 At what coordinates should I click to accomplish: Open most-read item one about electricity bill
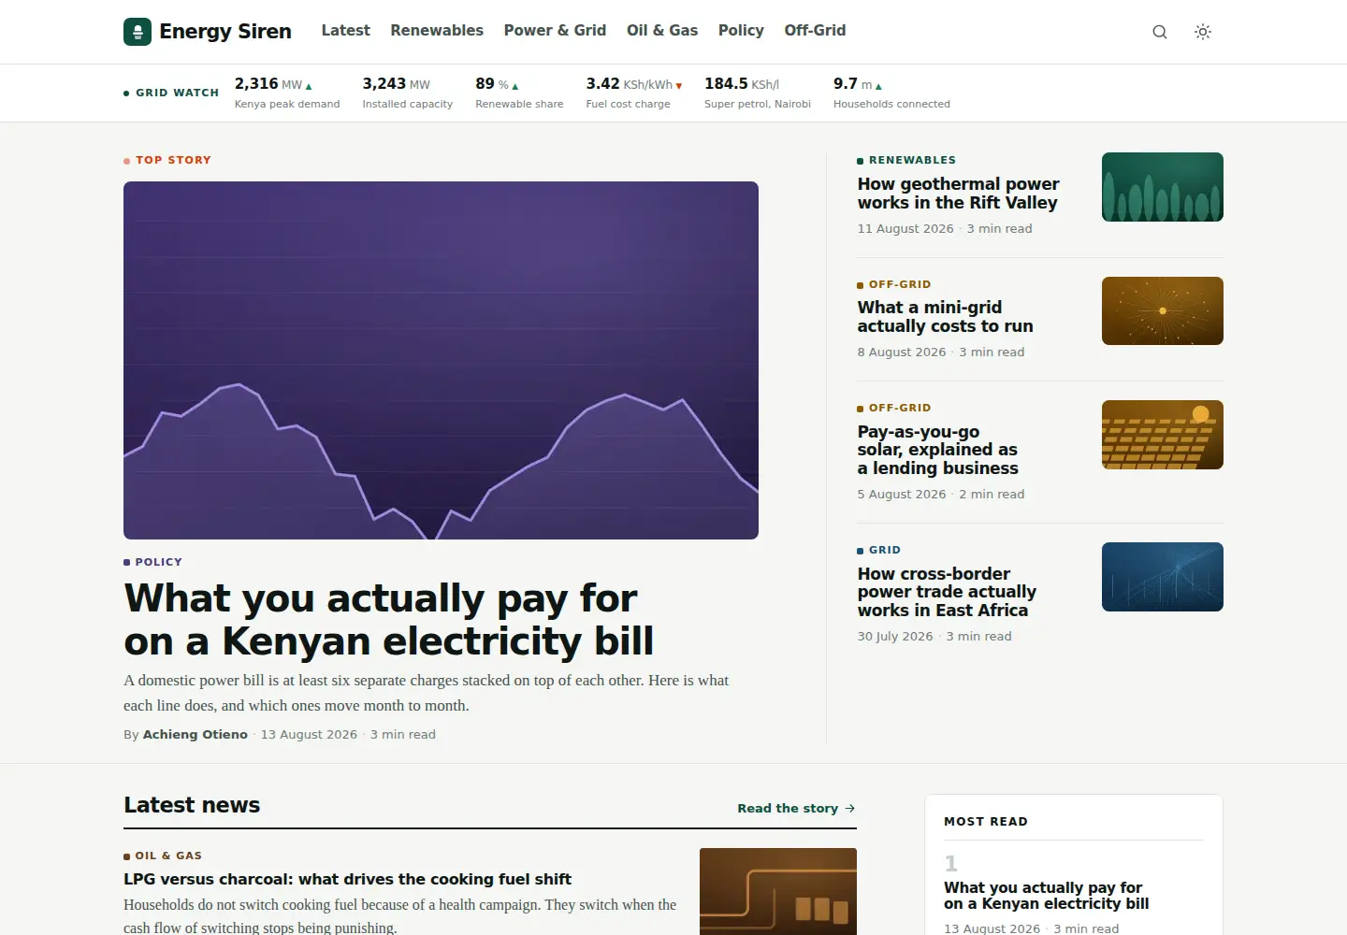(x=1047, y=896)
